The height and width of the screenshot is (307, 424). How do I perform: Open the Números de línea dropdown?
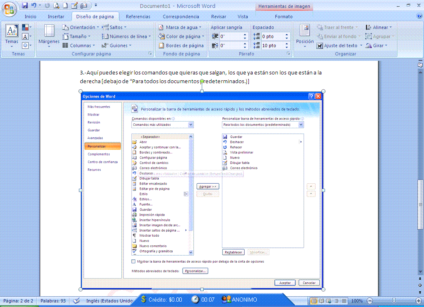(x=126, y=36)
